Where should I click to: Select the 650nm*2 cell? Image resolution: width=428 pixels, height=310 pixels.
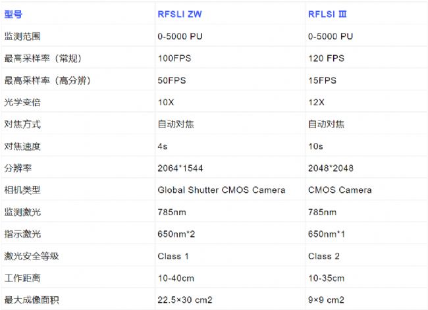click(x=176, y=234)
